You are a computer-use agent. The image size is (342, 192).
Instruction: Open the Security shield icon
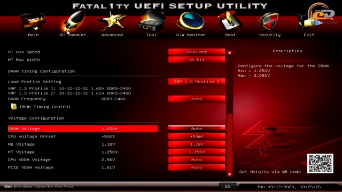pyautogui.click(x=269, y=21)
